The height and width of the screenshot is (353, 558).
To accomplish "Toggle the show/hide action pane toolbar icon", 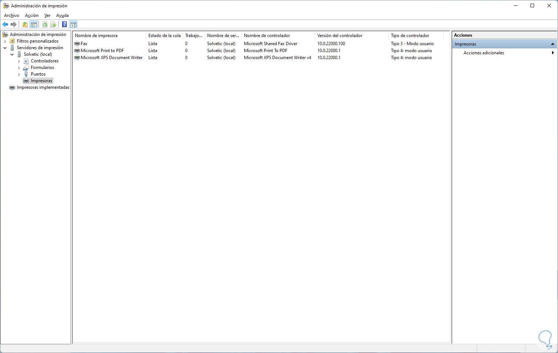I will tap(73, 25).
